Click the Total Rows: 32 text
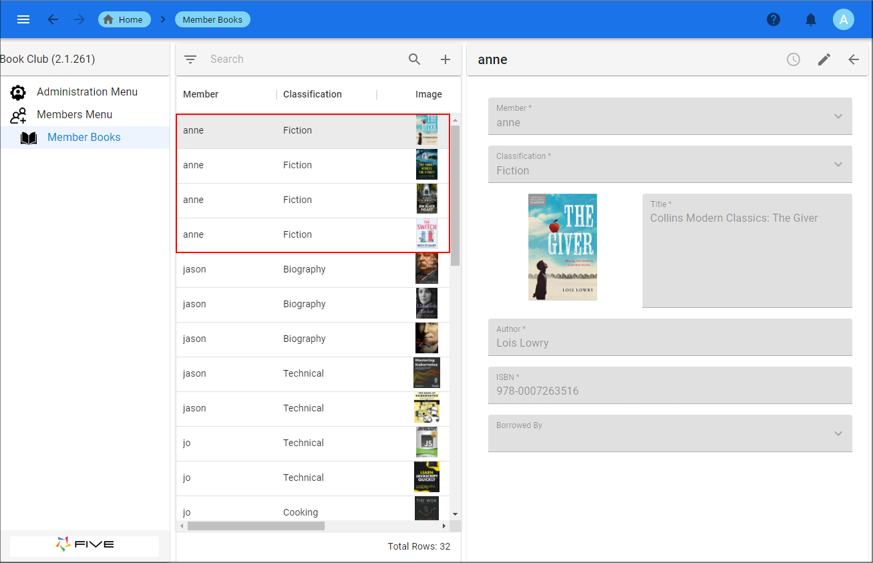This screenshot has height=563, width=873. 419,546
